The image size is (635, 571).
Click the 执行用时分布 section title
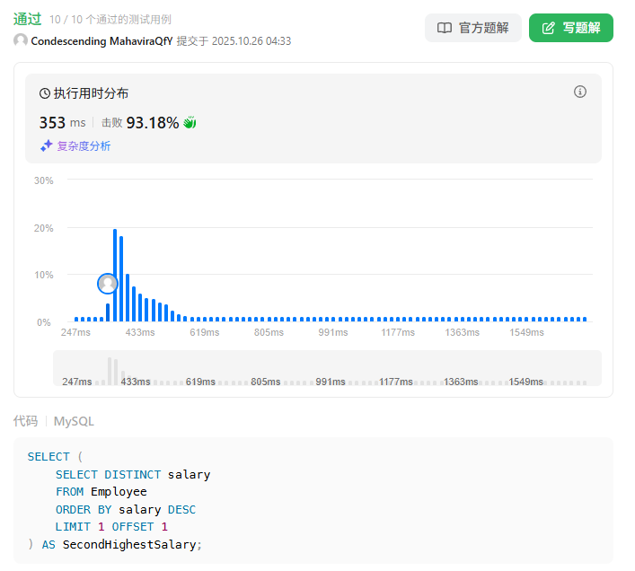pos(91,93)
